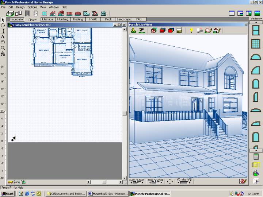The height and width of the screenshot is (197, 263).
Task: Switch to the Roofing tab
Action: click(x=78, y=19)
